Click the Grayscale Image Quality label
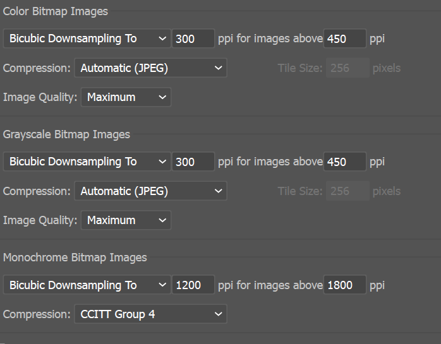This screenshot has height=344, width=441. [x=40, y=220]
